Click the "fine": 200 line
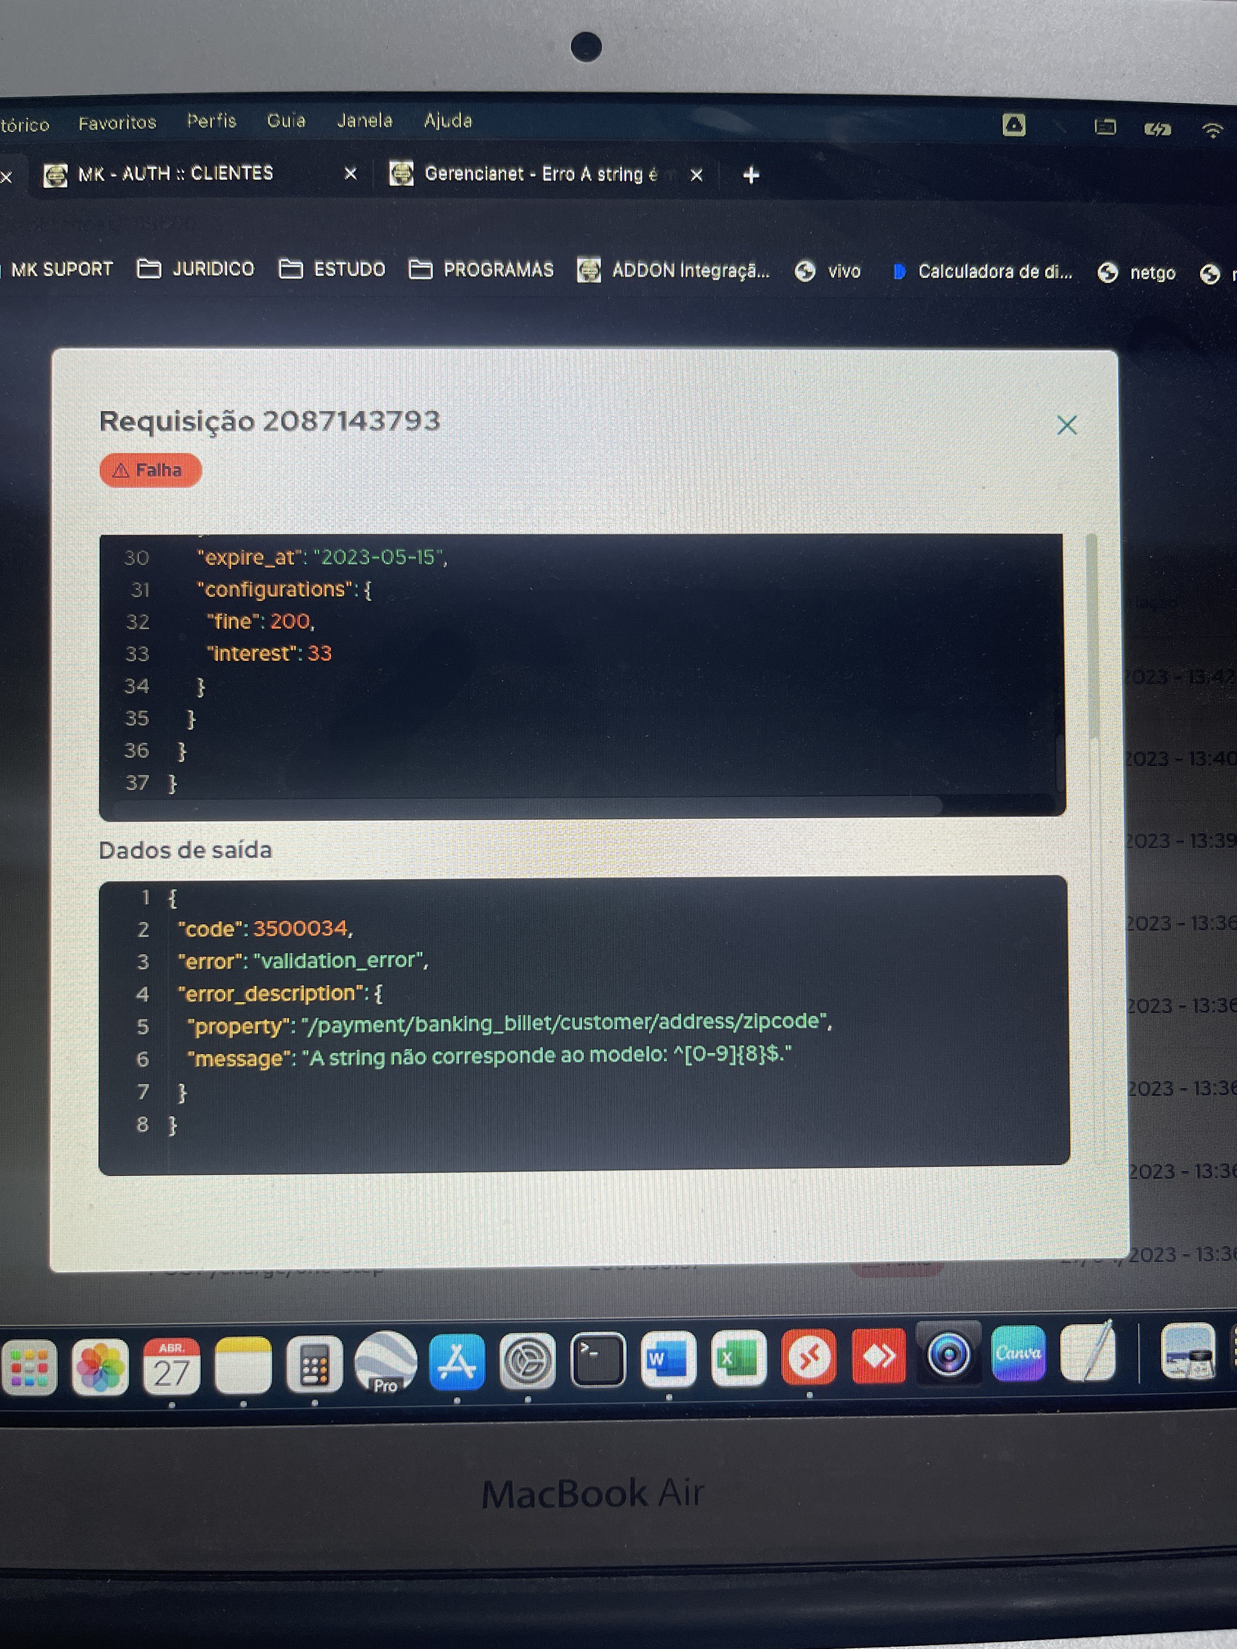Image resolution: width=1237 pixels, height=1649 pixels. point(261,622)
